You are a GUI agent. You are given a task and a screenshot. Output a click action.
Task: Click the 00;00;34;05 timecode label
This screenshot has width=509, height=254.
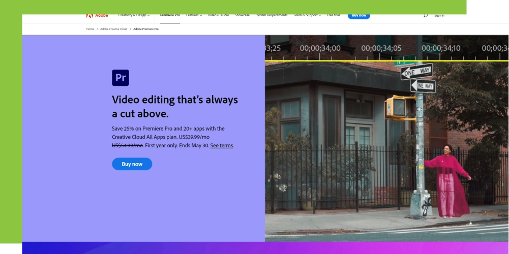pos(381,48)
